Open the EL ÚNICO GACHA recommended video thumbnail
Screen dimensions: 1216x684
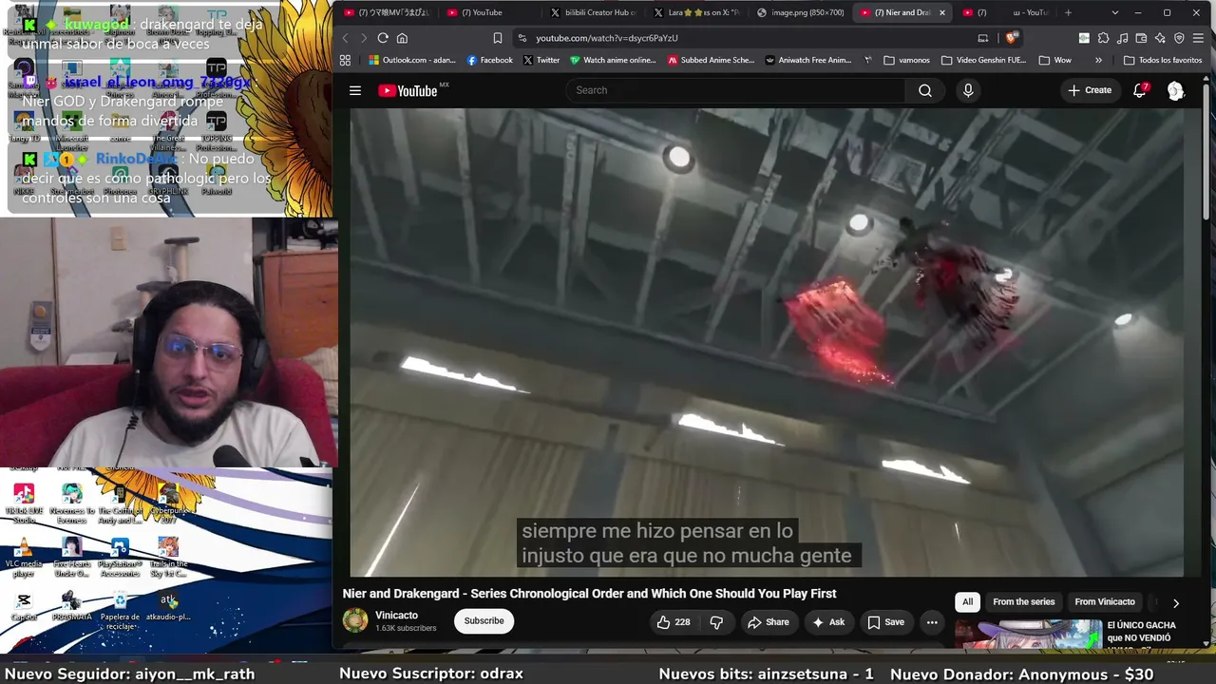1028,635
